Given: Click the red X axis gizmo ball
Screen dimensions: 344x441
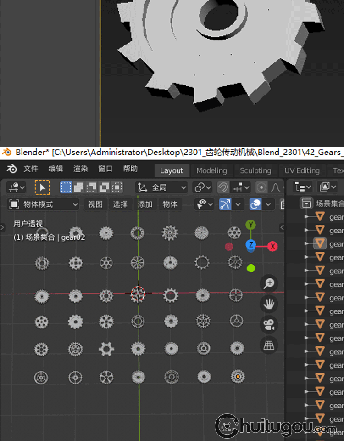Looking at the screenshot, I should click(273, 246).
